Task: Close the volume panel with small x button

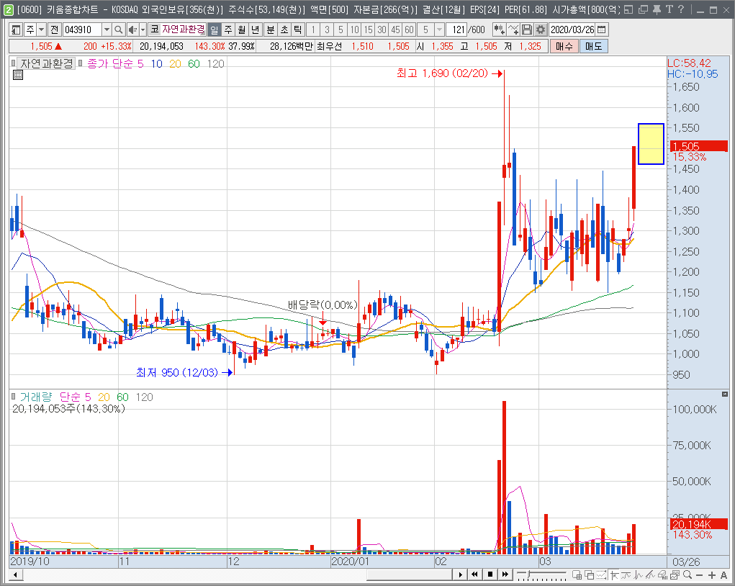Action: click(725, 395)
